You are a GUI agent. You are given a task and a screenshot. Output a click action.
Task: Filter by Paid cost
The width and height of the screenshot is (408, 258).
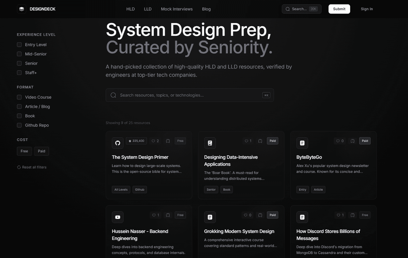click(x=41, y=151)
